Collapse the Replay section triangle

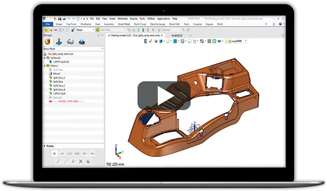[45, 146]
